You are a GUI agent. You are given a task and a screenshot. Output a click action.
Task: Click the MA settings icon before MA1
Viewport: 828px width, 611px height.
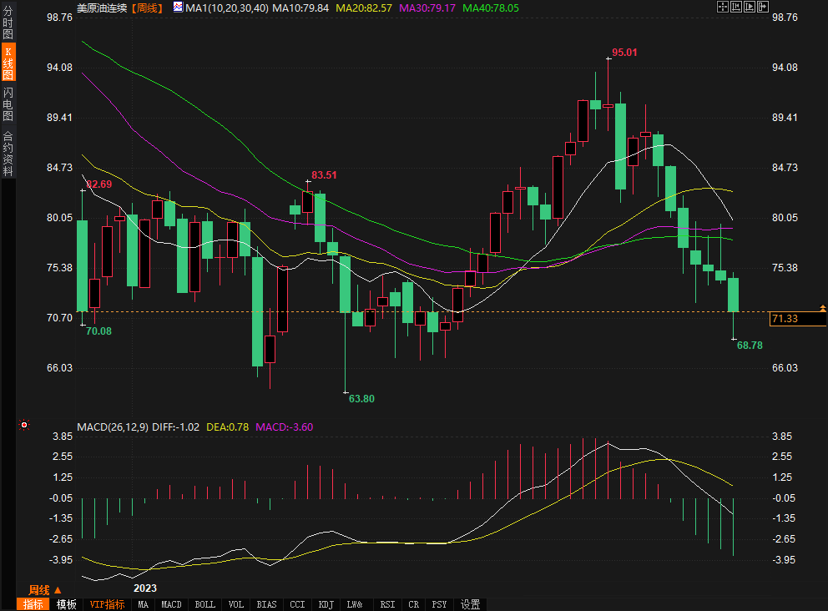[x=177, y=8]
